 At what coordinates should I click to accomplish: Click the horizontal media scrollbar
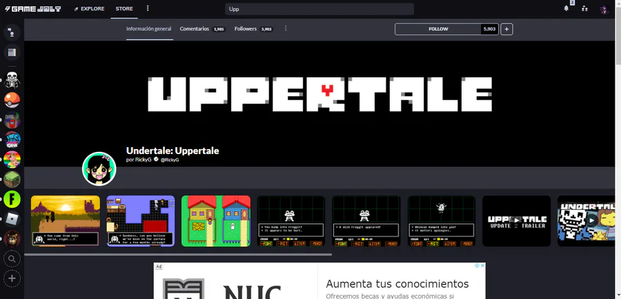(178, 255)
